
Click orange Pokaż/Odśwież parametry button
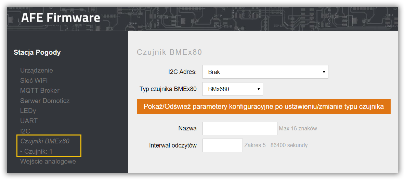point(264,107)
